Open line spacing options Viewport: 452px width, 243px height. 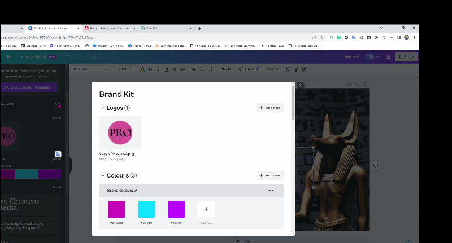pyautogui.click(x=210, y=69)
